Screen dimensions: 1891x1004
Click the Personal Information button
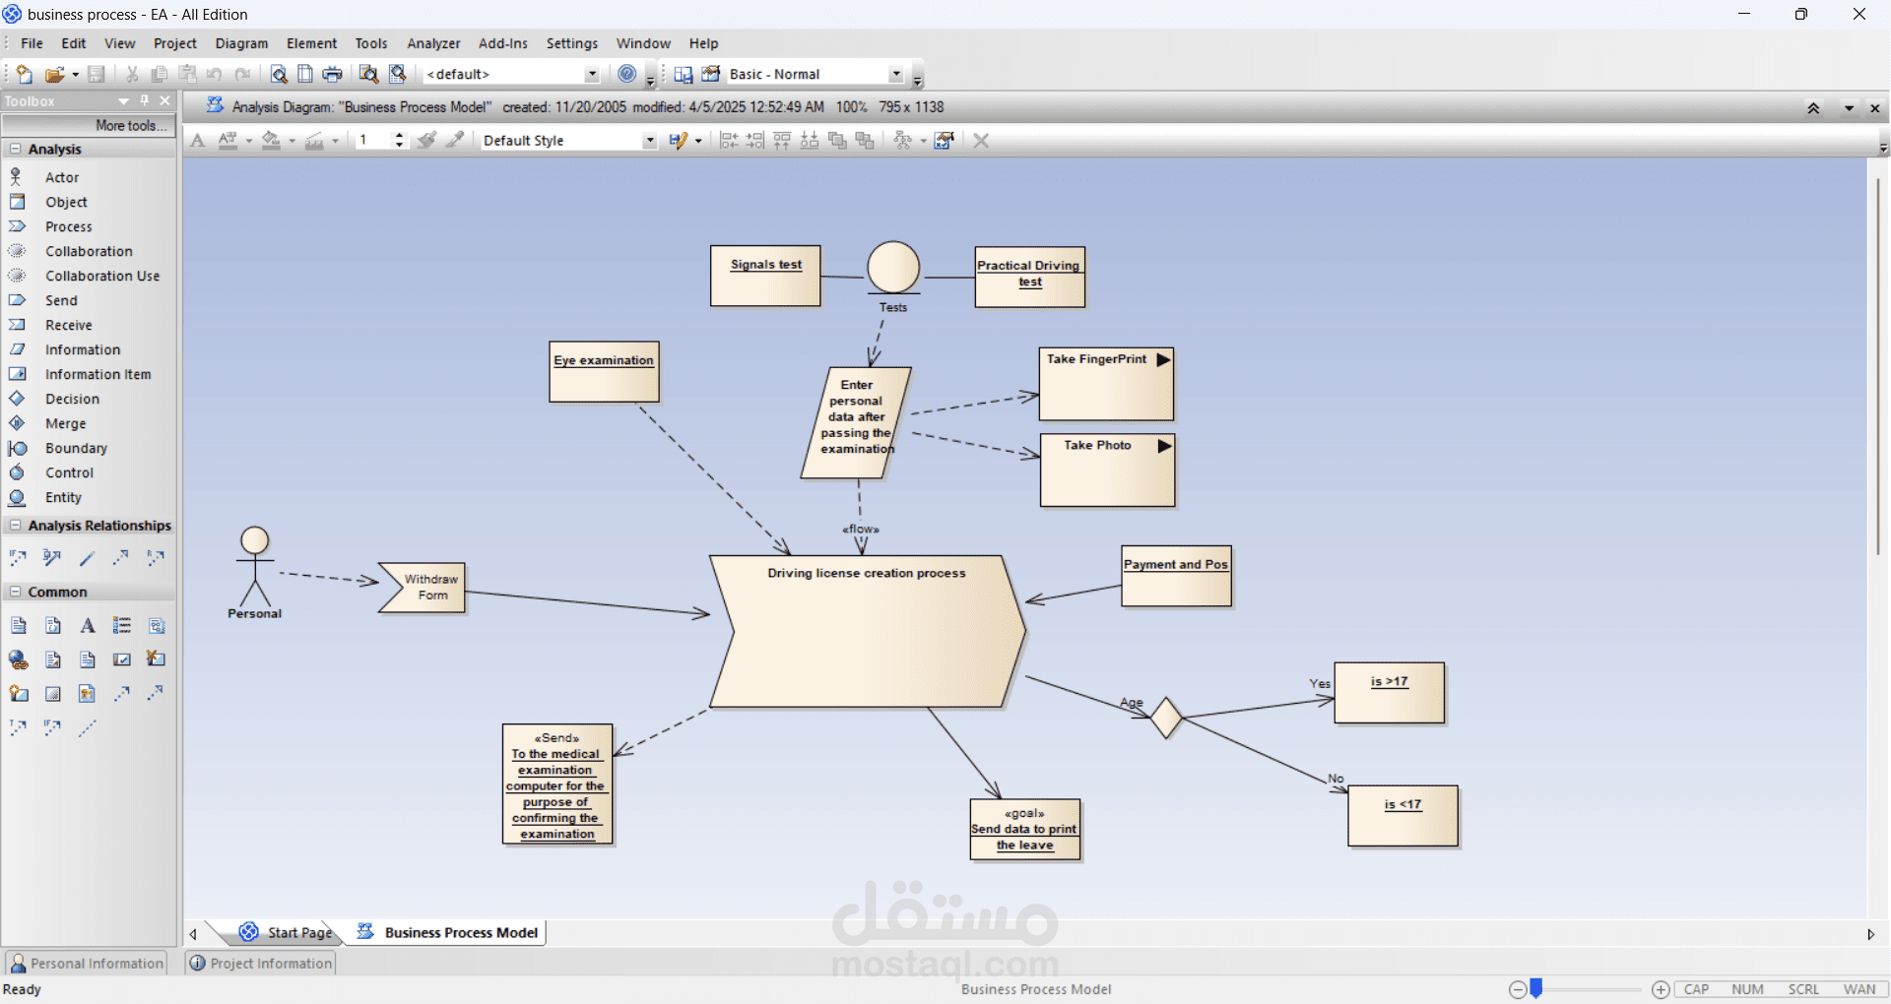click(x=87, y=963)
